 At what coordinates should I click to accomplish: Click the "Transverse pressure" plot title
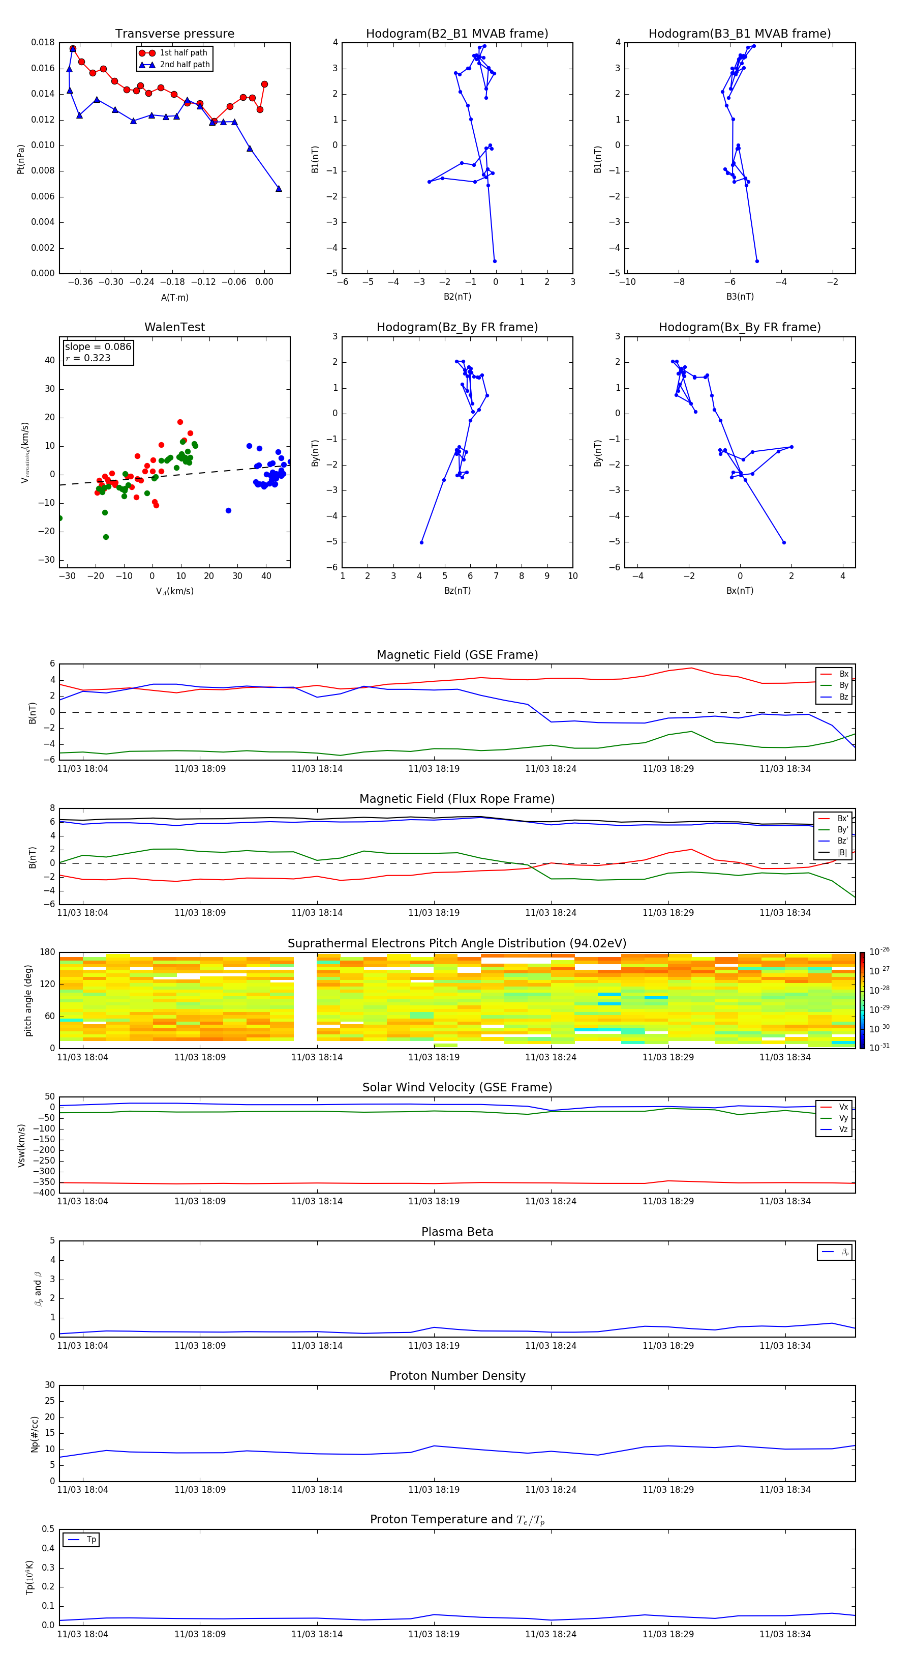[174, 34]
